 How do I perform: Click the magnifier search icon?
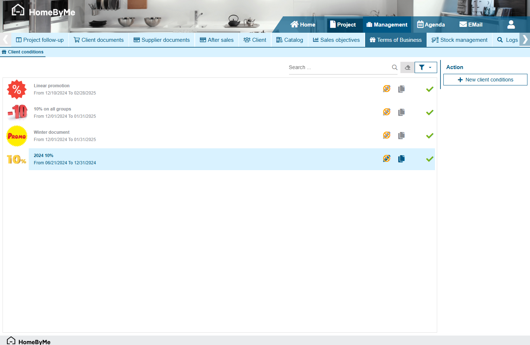tap(395, 68)
